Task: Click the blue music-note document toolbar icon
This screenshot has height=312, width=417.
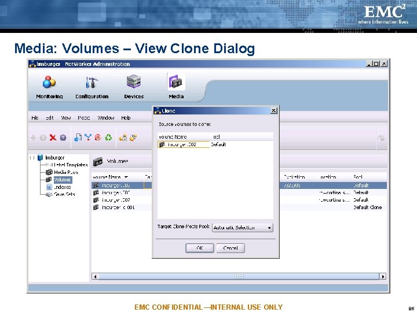Action: click(78, 138)
